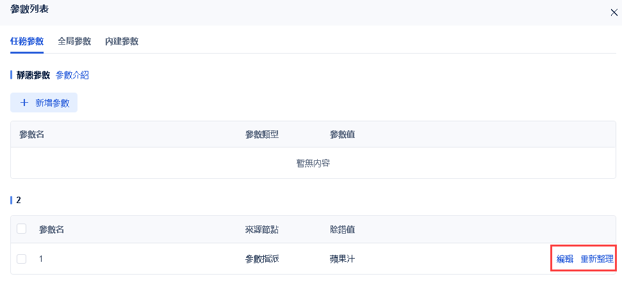The width and height of the screenshot is (622, 281).
Task: Click the 新增參數 button label
Action: [x=53, y=103]
